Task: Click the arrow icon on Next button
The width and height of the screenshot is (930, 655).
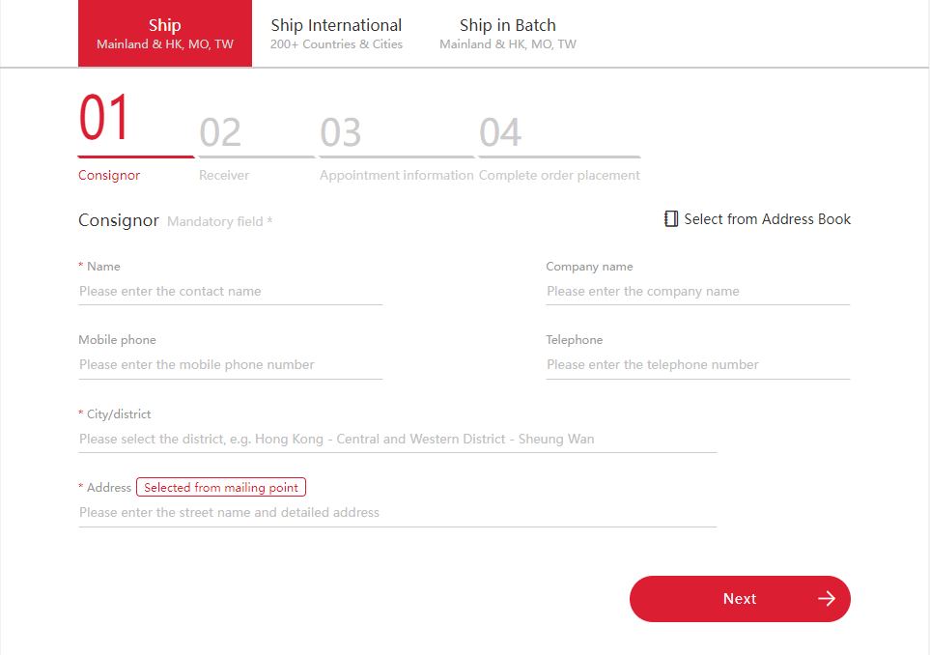Action: 827,599
